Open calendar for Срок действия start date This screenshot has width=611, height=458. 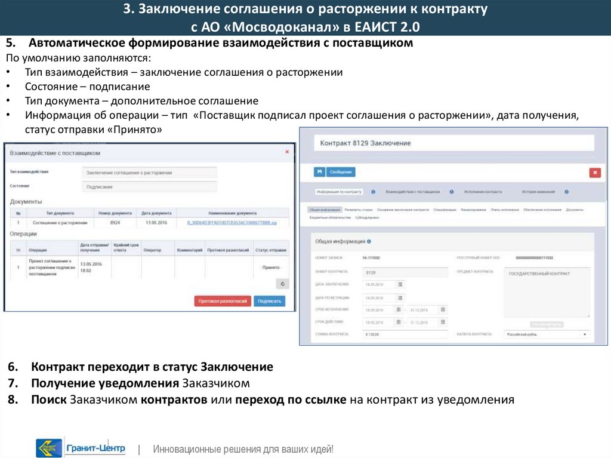[x=398, y=322]
